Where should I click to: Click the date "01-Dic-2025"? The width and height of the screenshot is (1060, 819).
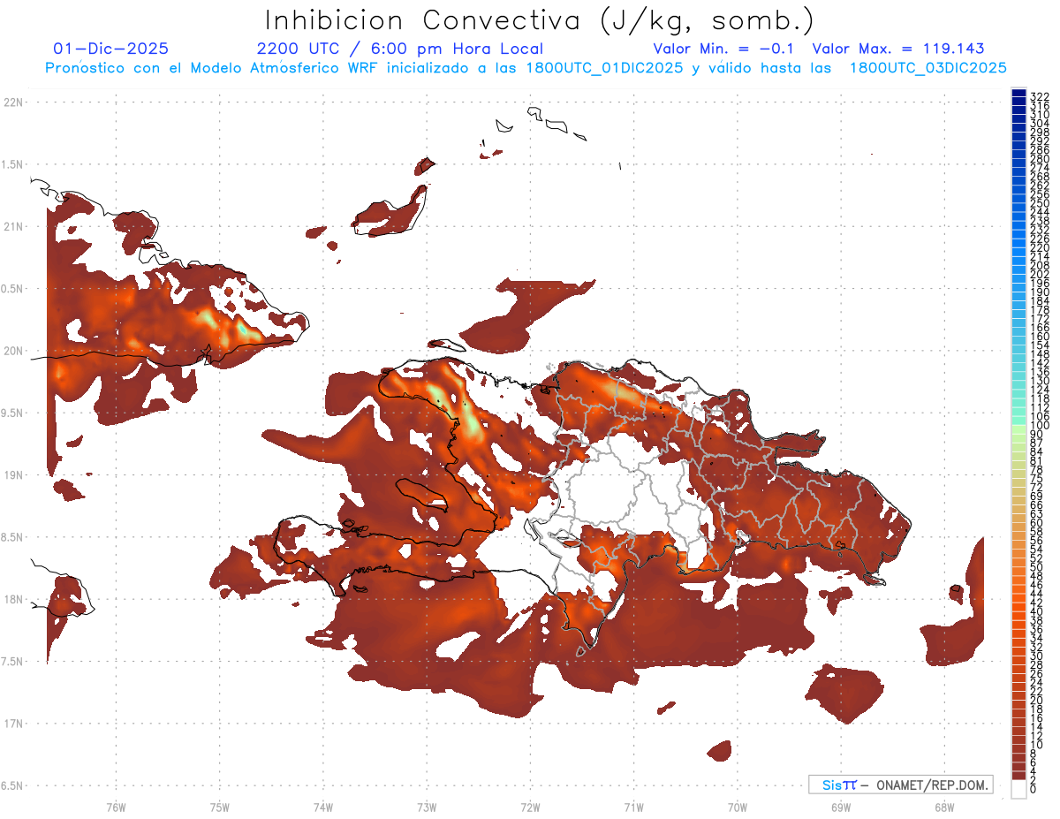pos(110,49)
